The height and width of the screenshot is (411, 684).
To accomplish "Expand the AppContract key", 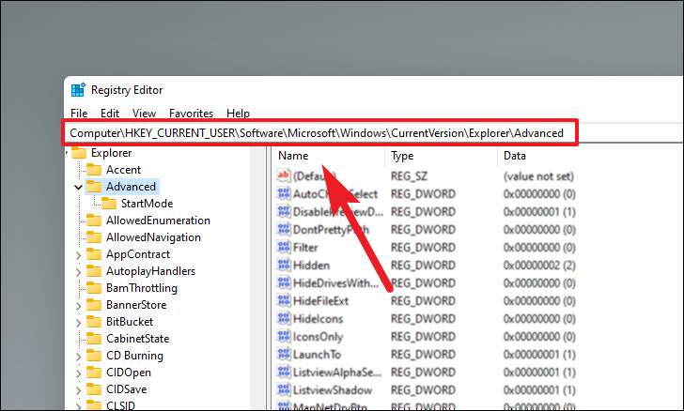I will tap(79, 255).
